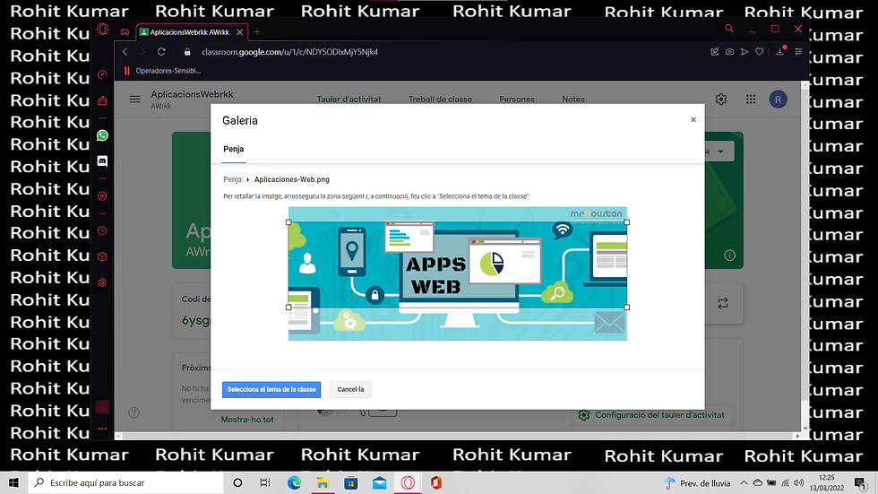Open notifications action center icon
The image size is (878, 494).
(860, 483)
